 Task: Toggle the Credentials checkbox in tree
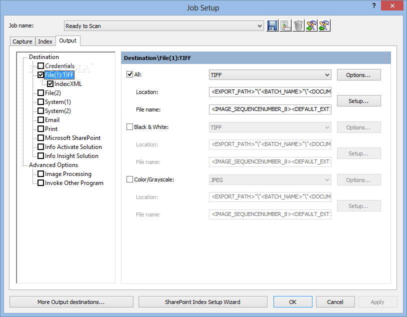point(41,65)
